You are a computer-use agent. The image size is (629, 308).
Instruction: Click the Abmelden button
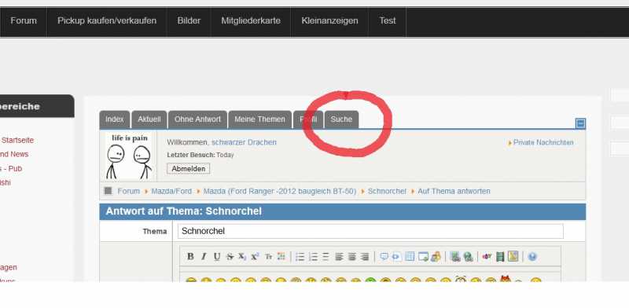tap(189, 169)
